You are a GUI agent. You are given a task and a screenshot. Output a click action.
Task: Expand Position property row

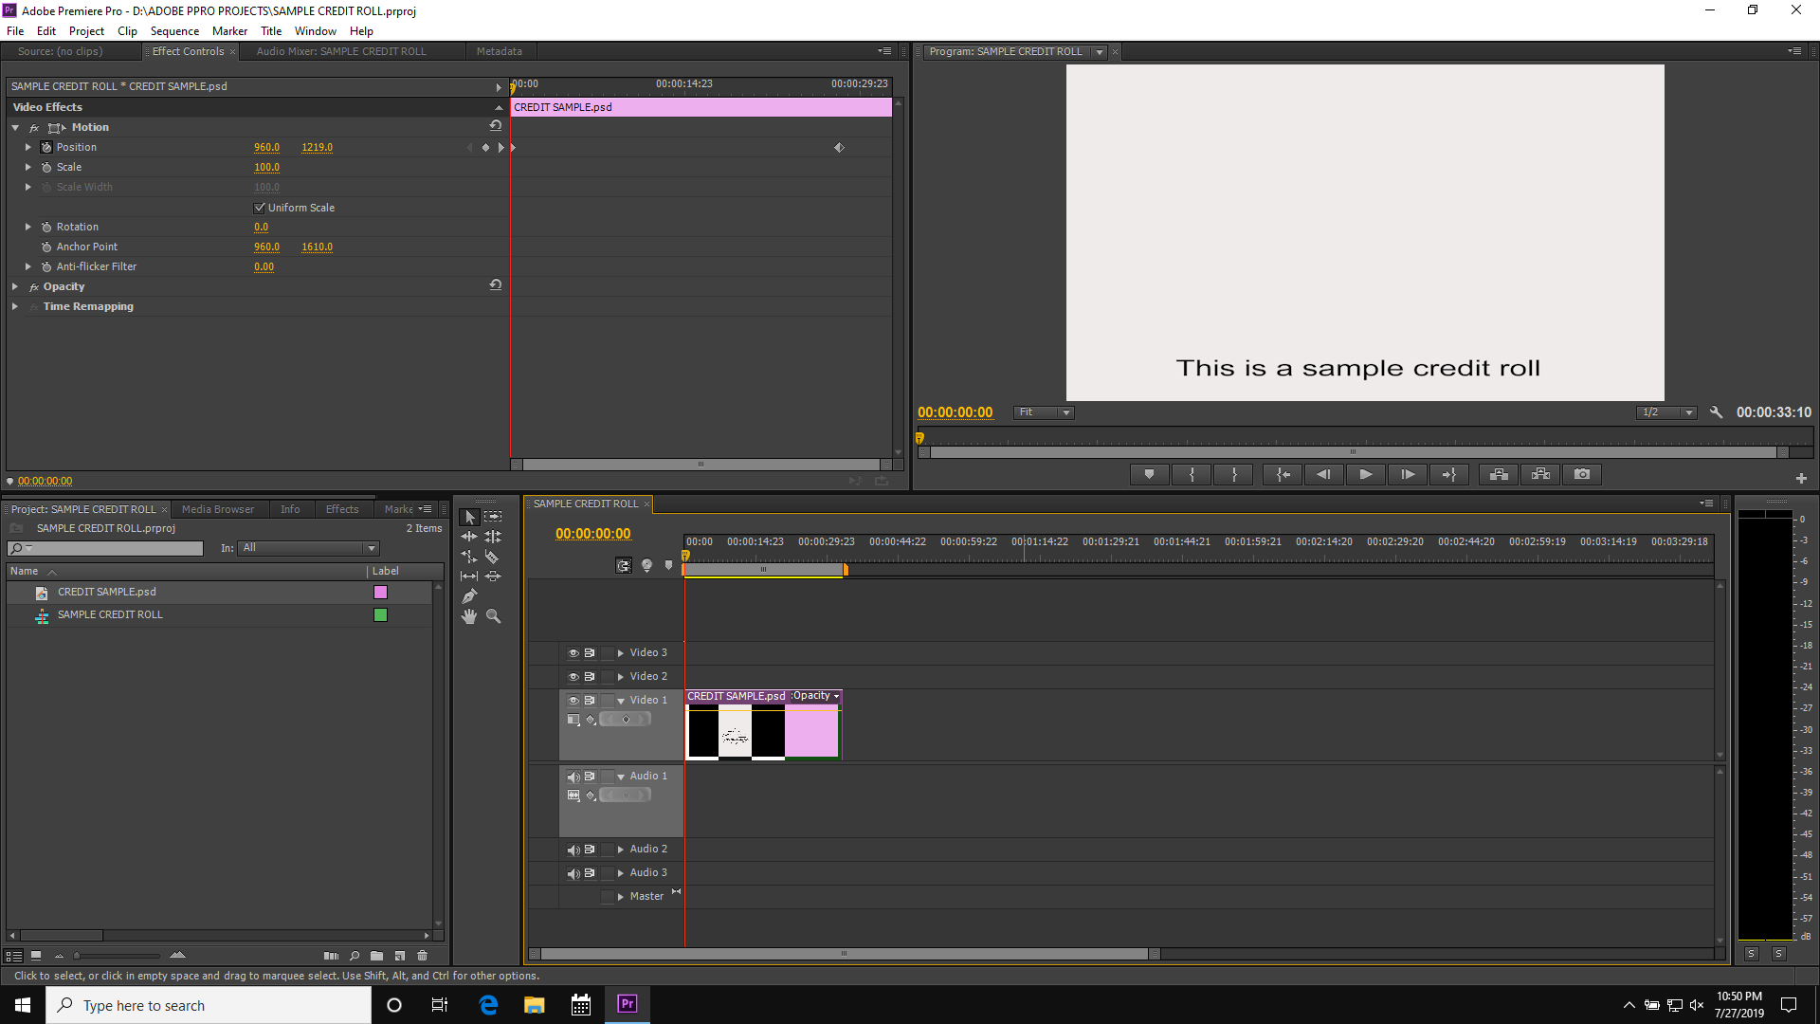pyautogui.click(x=28, y=147)
